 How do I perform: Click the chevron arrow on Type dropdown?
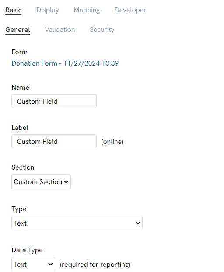138,223
